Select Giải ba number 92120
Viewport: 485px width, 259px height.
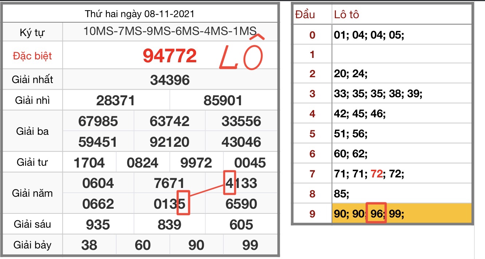[x=170, y=142]
